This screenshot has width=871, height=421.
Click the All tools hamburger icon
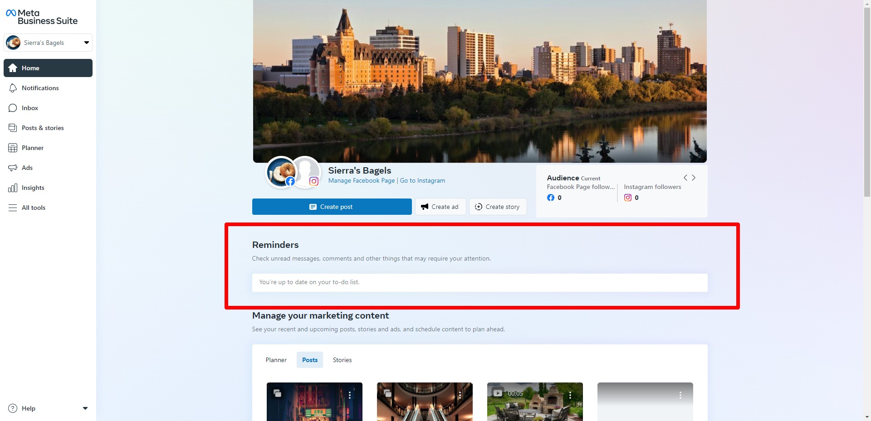[13, 208]
